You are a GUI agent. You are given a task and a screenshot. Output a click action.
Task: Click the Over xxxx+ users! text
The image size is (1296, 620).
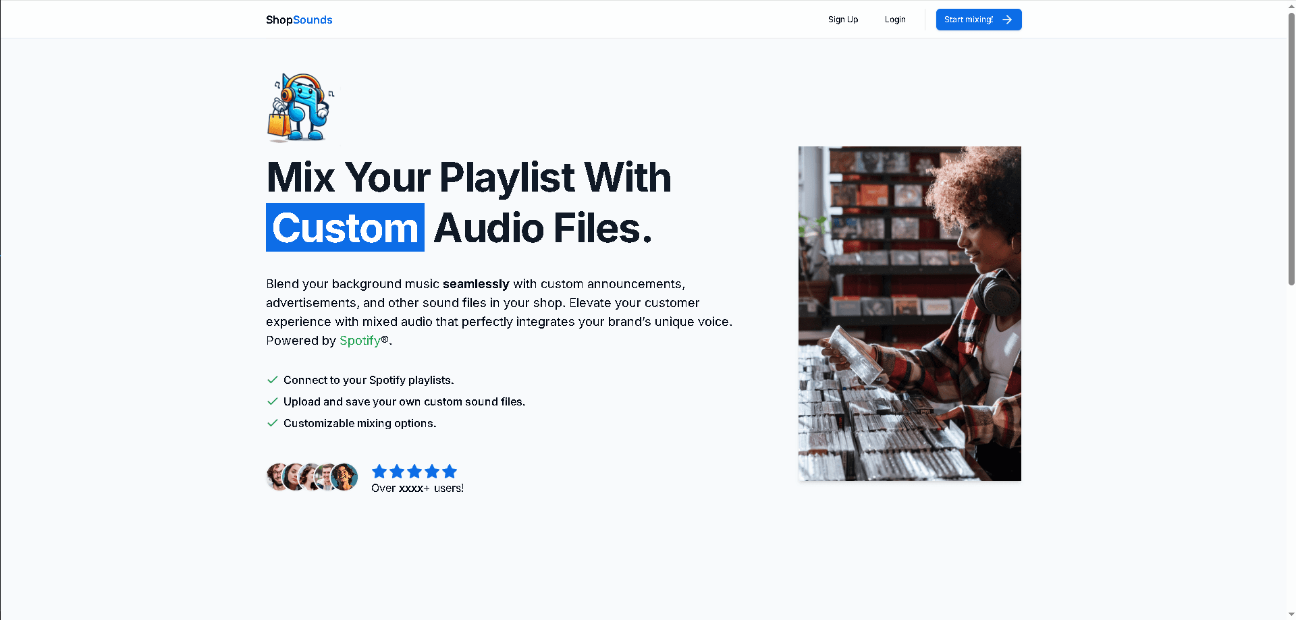(417, 488)
